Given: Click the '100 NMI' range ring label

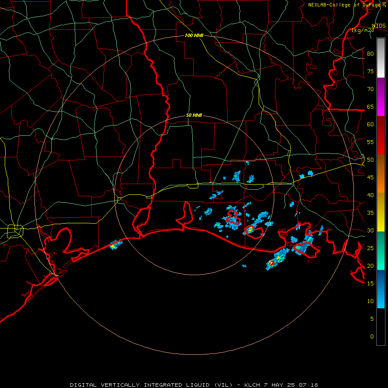Looking at the screenshot, I should pos(194,35).
